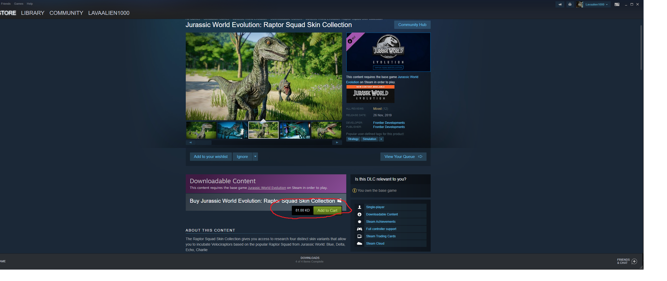Open the Help menu
This screenshot has height=281, width=667.
[x=30, y=4]
